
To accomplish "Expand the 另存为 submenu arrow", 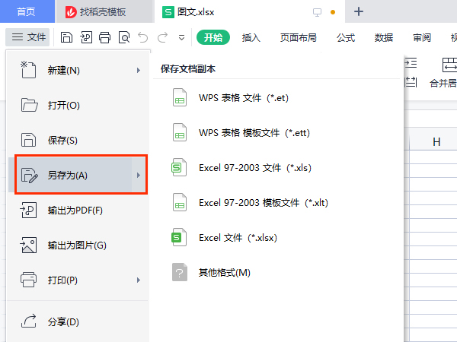I will [x=139, y=175].
